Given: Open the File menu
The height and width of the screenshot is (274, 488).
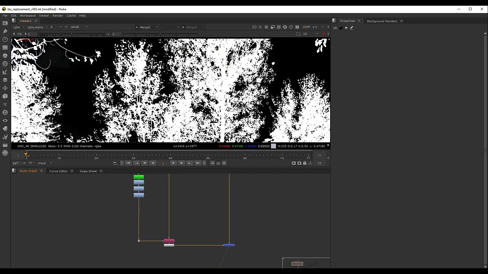Looking at the screenshot, I should pyautogui.click(x=5, y=16).
